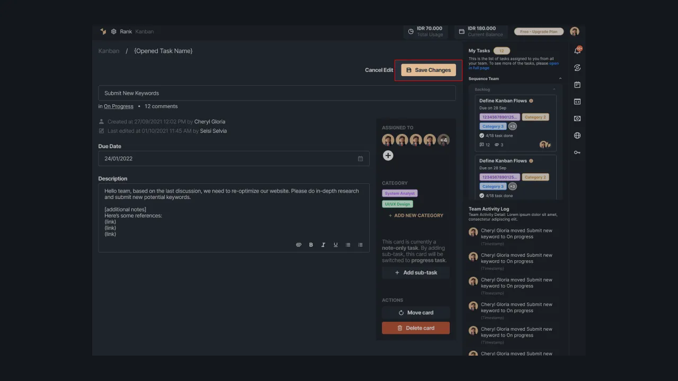The width and height of the screenshot is (678, 381).
Task: Click the 12 comments text under the title
Action: pos(161,106)
